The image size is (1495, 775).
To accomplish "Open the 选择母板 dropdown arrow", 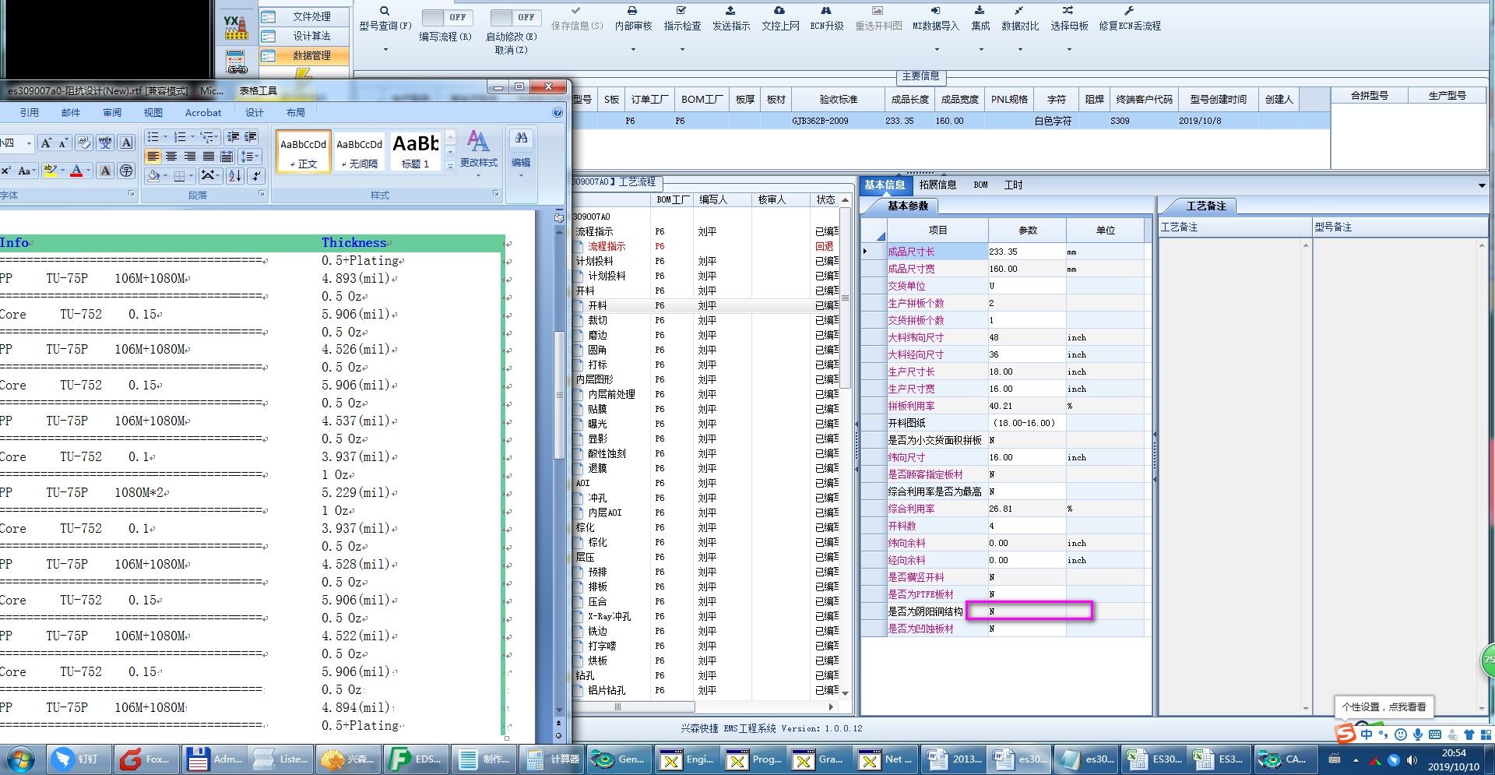I will coord(1068,50).
